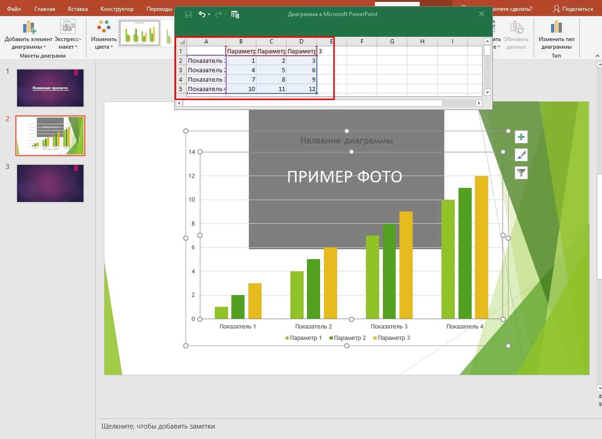Click the notes field to add notes

coord(158,426)
